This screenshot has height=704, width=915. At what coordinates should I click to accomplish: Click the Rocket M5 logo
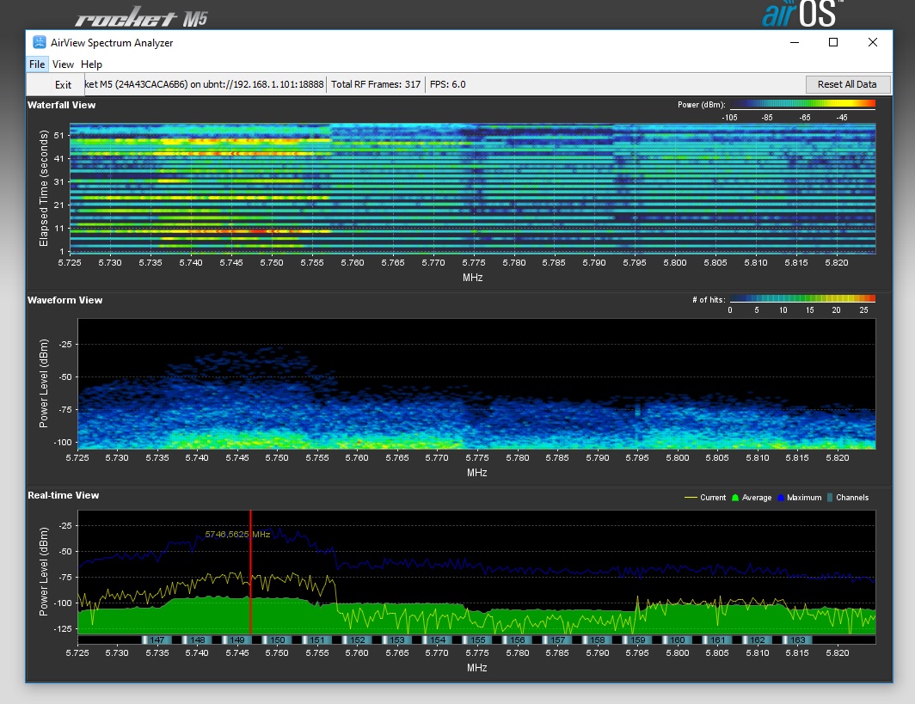tap(141, 17)
